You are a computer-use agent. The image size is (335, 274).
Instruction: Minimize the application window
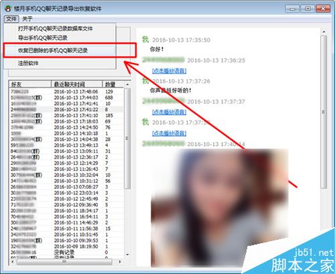(x=293, y=9)
